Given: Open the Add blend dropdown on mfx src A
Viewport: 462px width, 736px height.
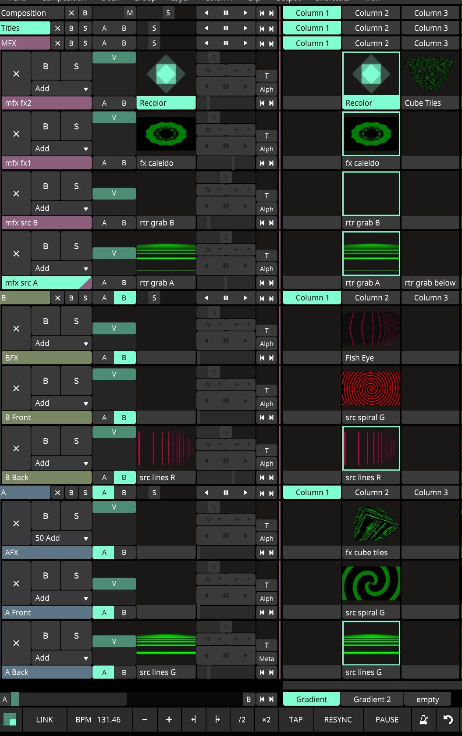Looking at the screenshot, I should (x=61, y=268).
